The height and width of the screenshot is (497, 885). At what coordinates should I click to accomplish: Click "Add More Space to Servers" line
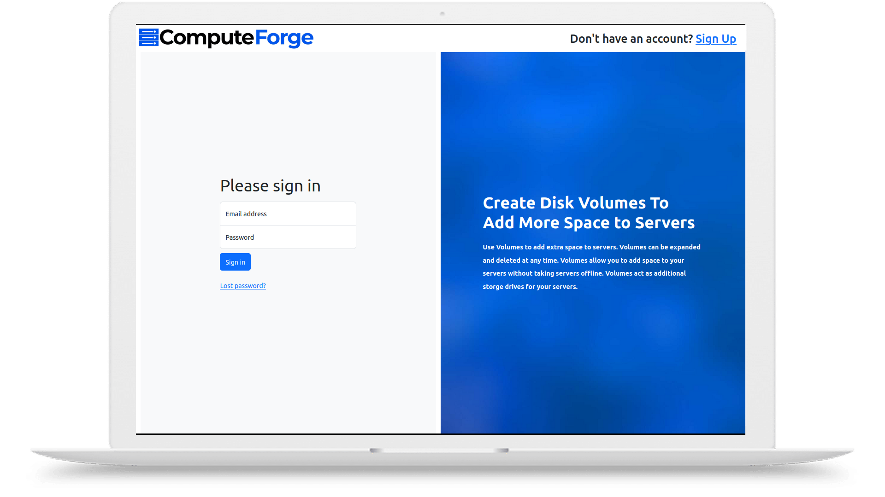(x=588, y=223)
